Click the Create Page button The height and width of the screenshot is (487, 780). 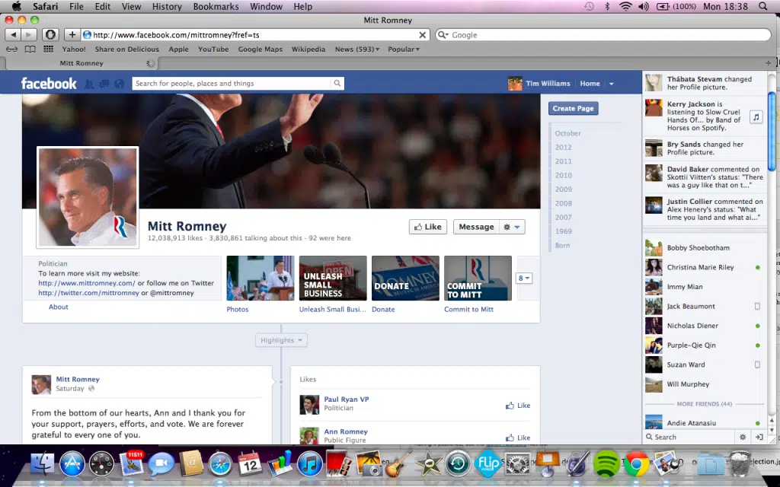pos(573,108)
